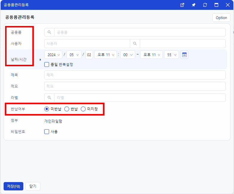Image resolution: width=234 pixels, height=194 pixels.
Task: Open the start hour dropdown 오후 11
Action: coord(106,55)
